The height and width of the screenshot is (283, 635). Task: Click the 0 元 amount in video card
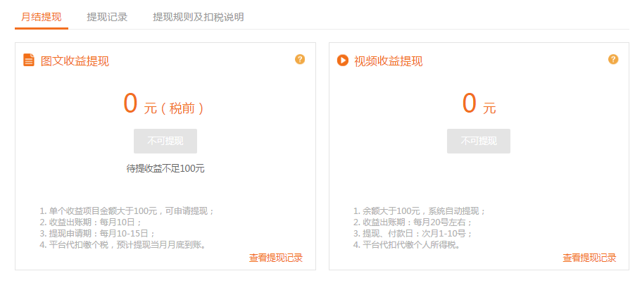tap(479, 104)
